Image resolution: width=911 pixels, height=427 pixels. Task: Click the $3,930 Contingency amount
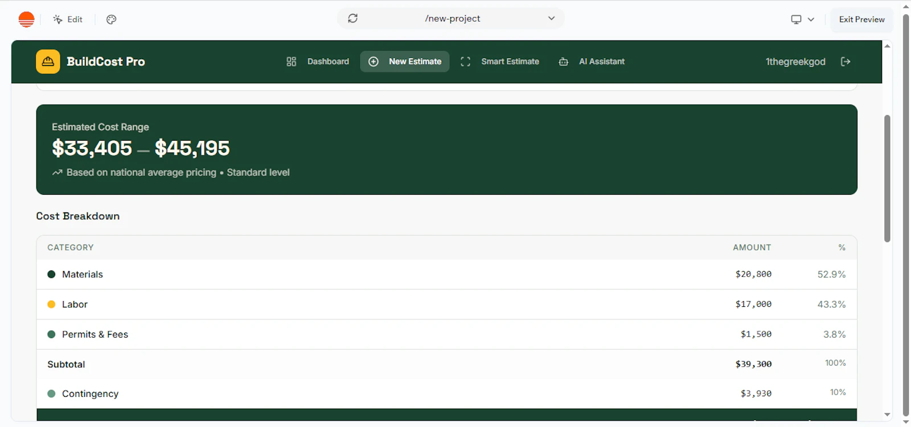[756, 394]
